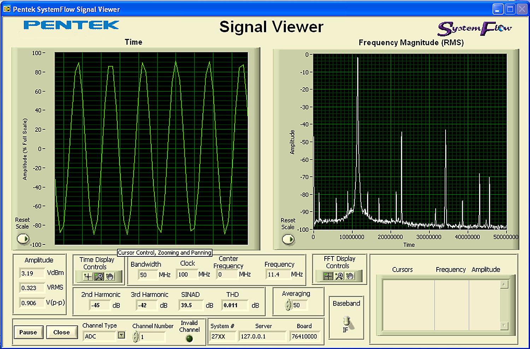The width and height of the screenshot is (530, 349).
Task: Click the Frequency field showing 11.4
Action: [x=278, y=274]
